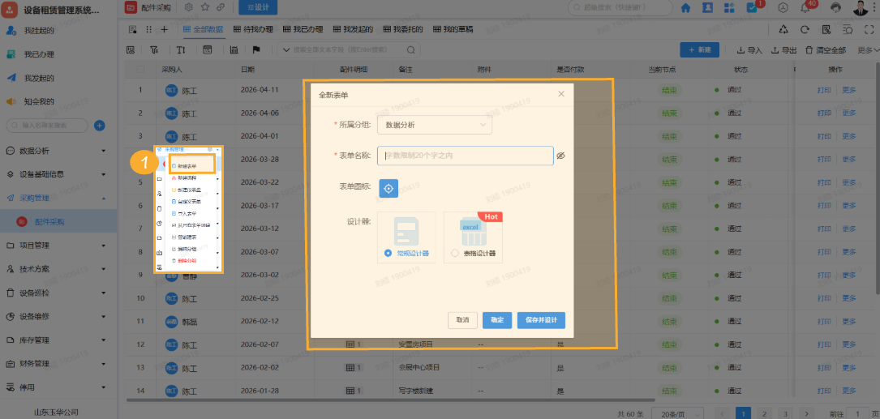Close the 全新表单 dialog
Image resolution: width=880 pixels, height=419 pixels.
point(560,94)
